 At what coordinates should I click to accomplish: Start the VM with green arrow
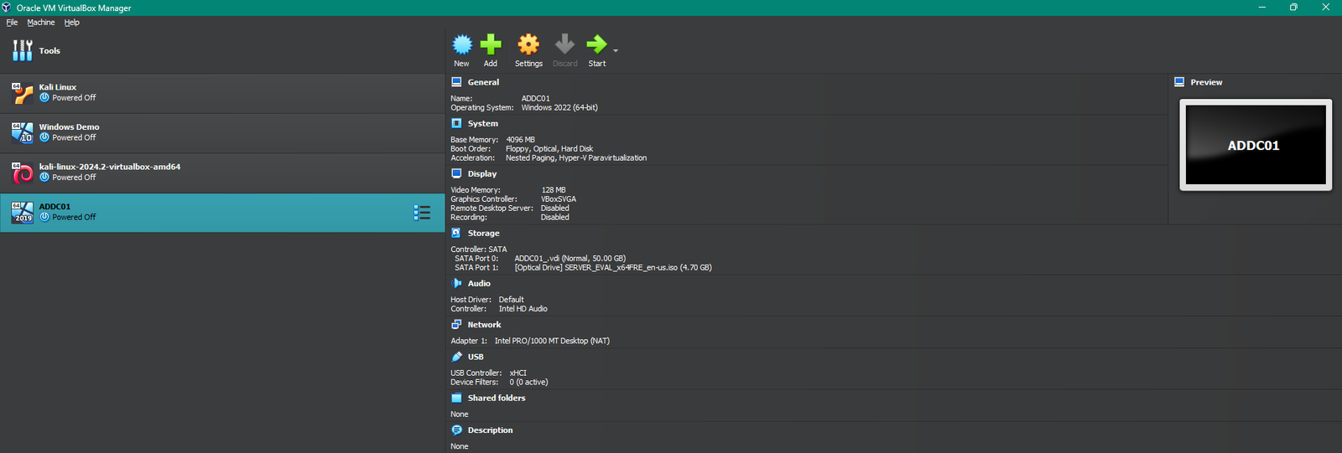[x=596, y=44]
